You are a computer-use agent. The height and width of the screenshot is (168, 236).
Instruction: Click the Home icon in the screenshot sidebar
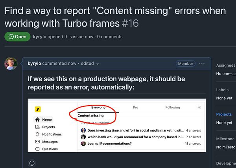37,120
